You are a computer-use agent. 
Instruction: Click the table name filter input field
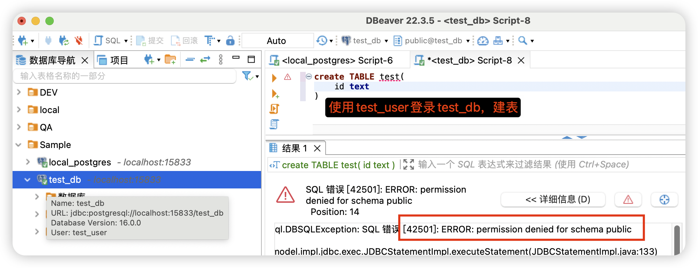click(x=125, y=76)
